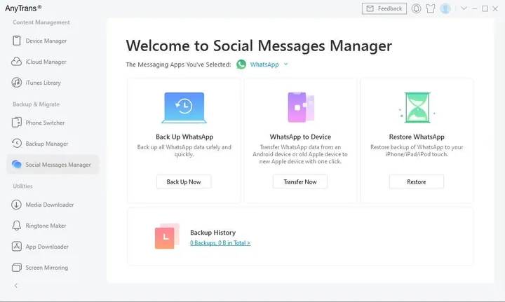Open the Media Downloader utility
The width and height of the screenshot is (505, 302).
50,205
